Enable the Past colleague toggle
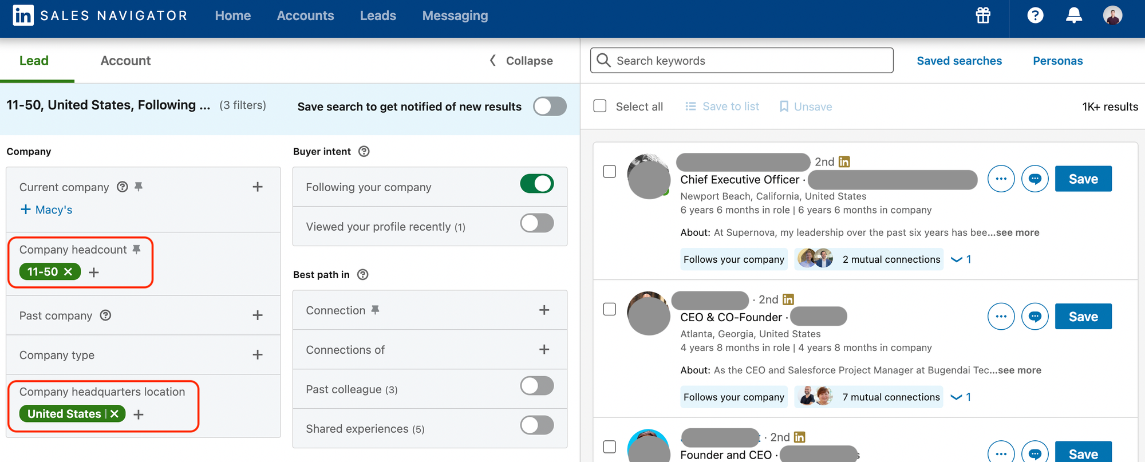The image size is (1145, 462). click(x=537, y=386)
